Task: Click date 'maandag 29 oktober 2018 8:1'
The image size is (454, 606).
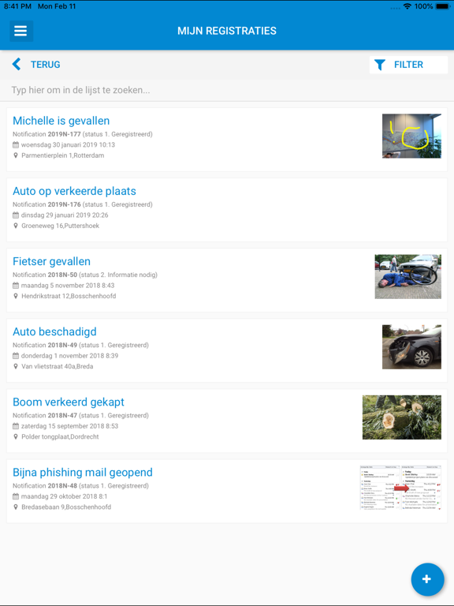Action: [65, 496]
